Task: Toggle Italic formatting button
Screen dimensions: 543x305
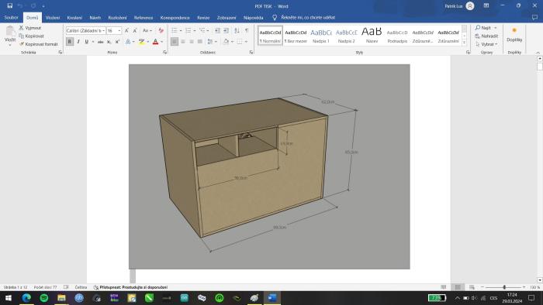Action: point(78,42)
